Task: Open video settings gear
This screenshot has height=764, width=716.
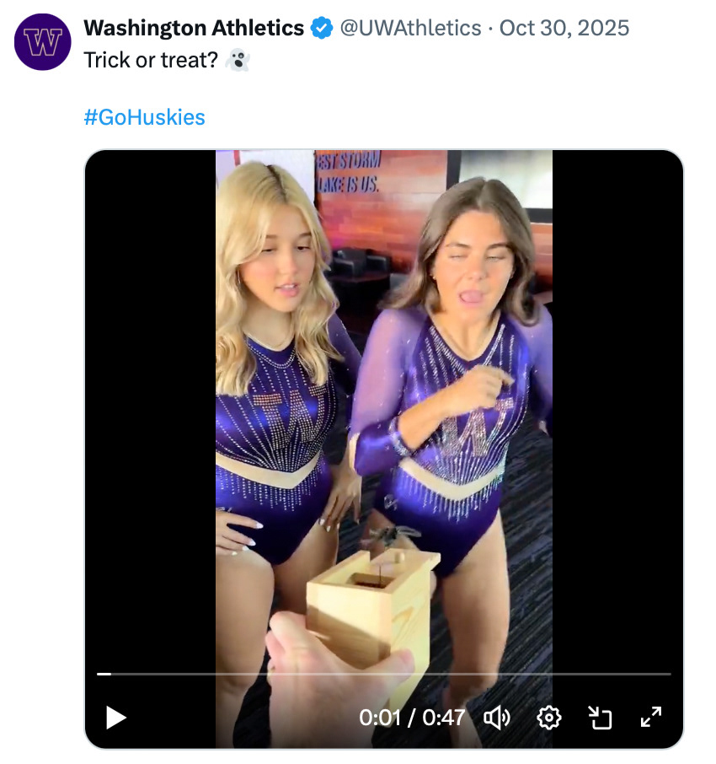Action: pos(549,718)
